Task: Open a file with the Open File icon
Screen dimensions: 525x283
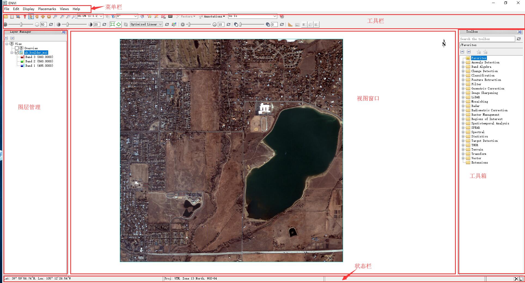Action: click(x=6, y=17)
